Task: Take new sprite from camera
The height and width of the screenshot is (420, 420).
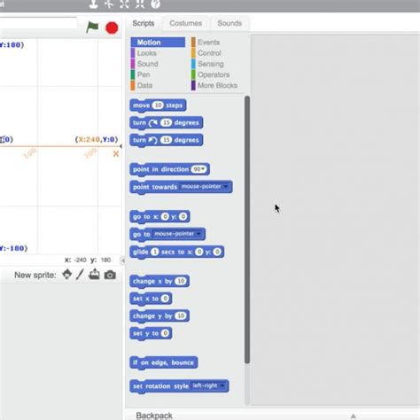Action: click(x=110, y=275)
